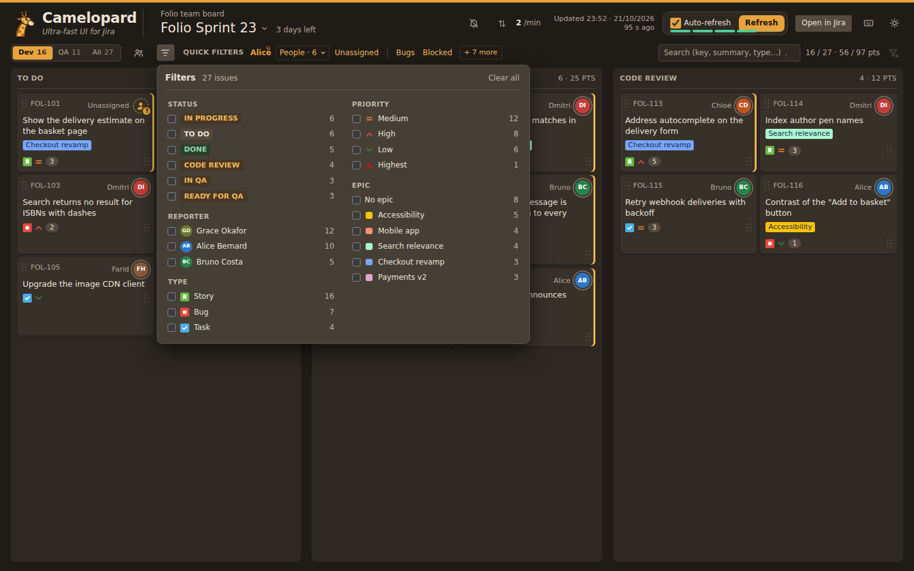The image size is (914, 571).
Task: Click Dmitri's avatar on FOL-103
Action: pyautogui.click(x=141, y=187)
